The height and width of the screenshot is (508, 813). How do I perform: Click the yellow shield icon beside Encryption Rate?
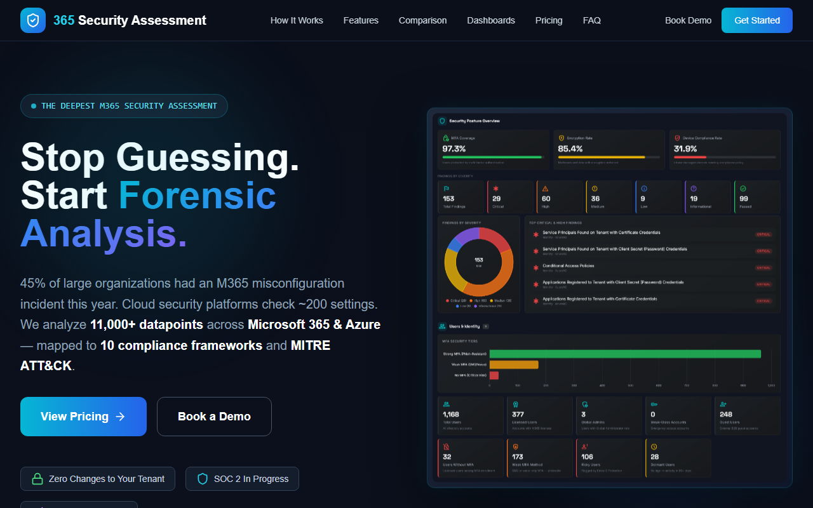click(561, 138)
